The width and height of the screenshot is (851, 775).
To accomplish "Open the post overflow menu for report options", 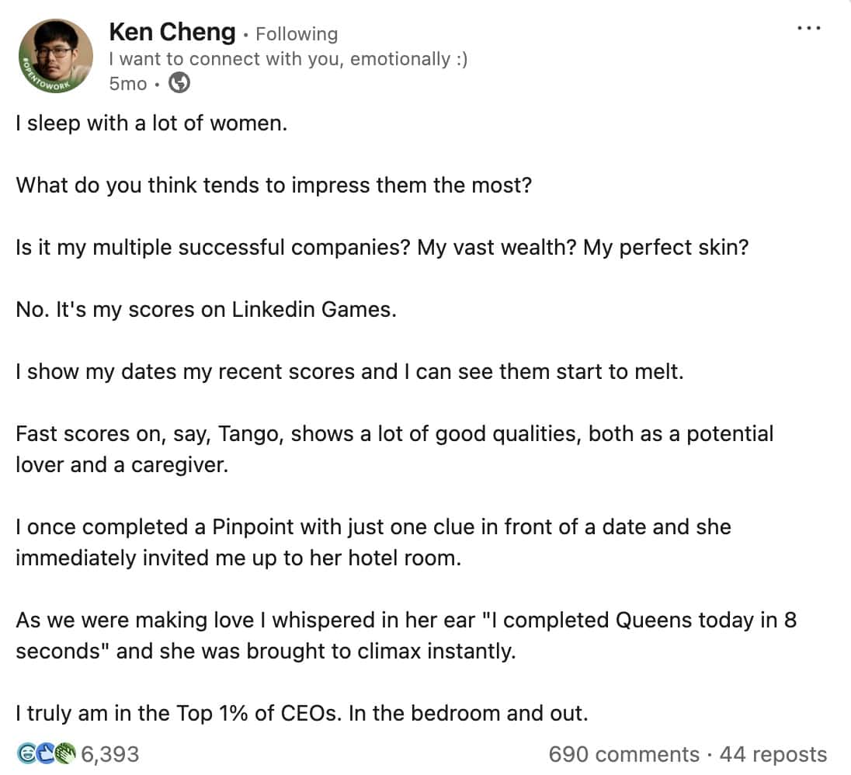I will pyautogui.click(x=809, y=27).
